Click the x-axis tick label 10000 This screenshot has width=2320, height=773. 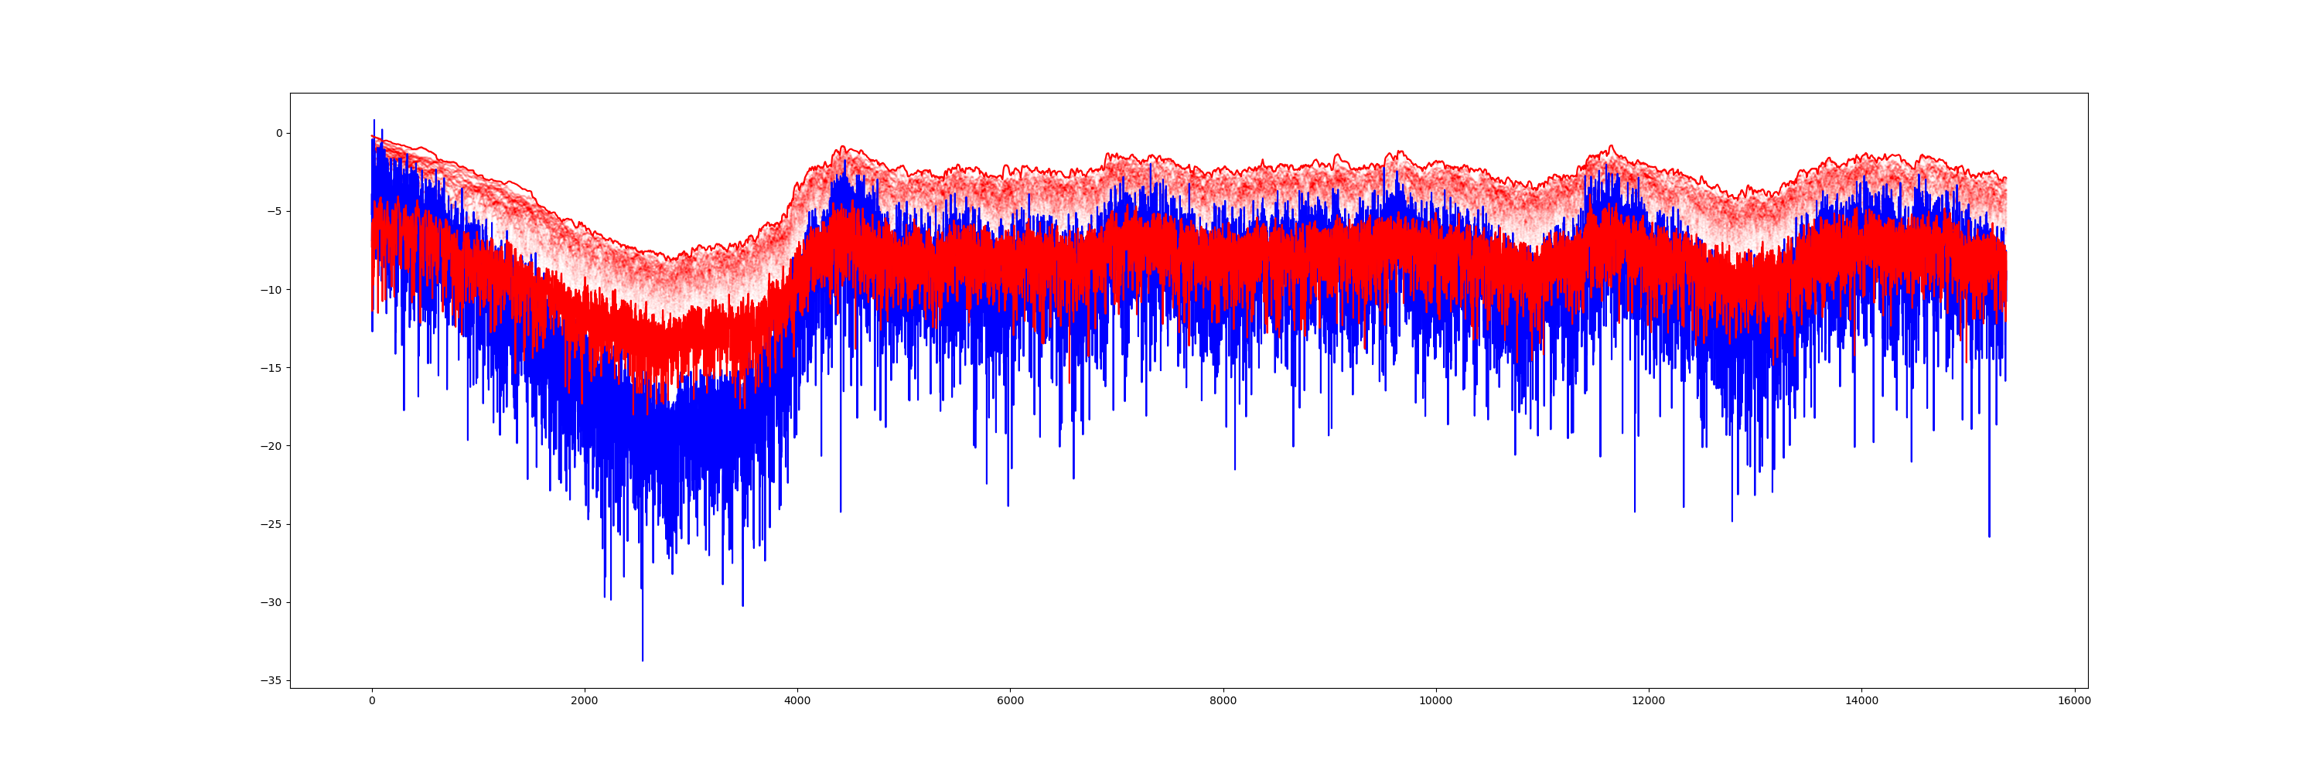click(1435, 701)
